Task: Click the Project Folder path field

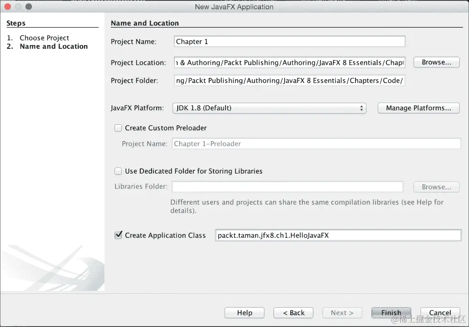Action: pos(289,81)
